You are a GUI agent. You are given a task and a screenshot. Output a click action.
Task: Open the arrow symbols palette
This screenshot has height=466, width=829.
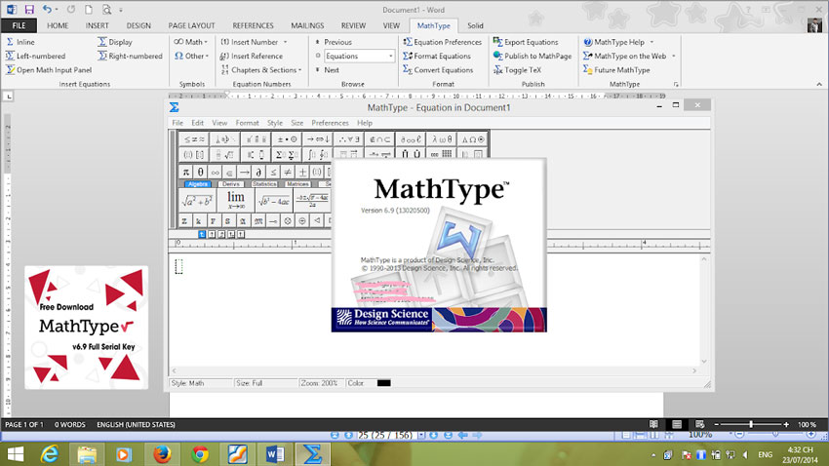pyautogui.click(x=318, y=139)
